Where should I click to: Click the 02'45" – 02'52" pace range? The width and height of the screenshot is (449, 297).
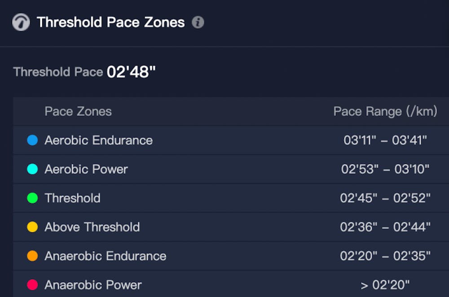(x=385, y=198)
